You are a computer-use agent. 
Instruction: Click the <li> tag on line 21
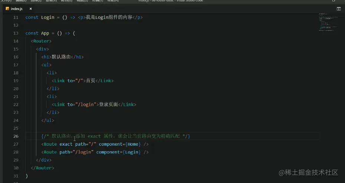point(52,96)
